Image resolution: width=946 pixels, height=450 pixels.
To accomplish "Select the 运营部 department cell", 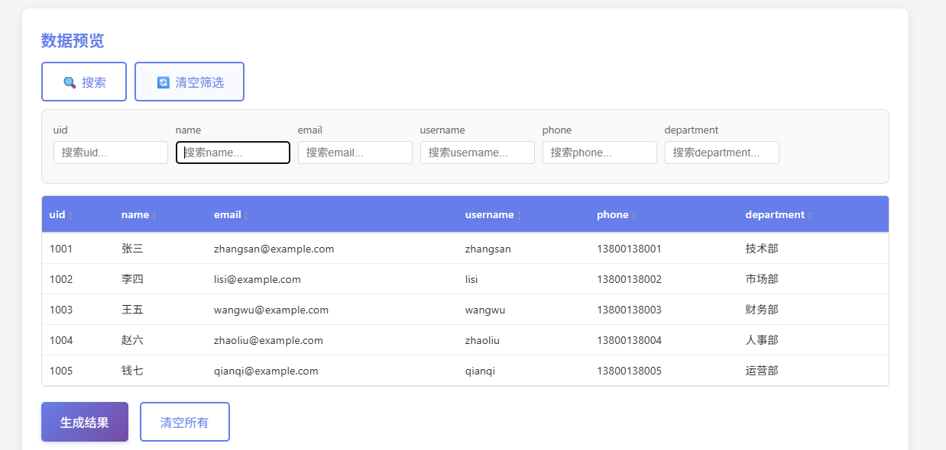I will pyautogui.click(x=762, y=371).
